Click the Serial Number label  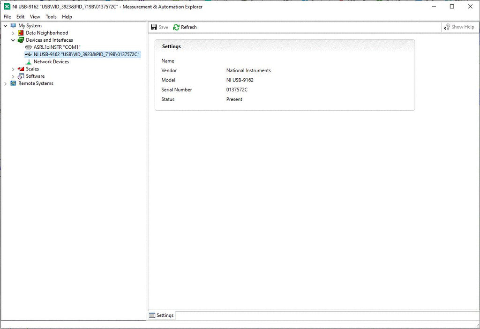click(177, 90)
